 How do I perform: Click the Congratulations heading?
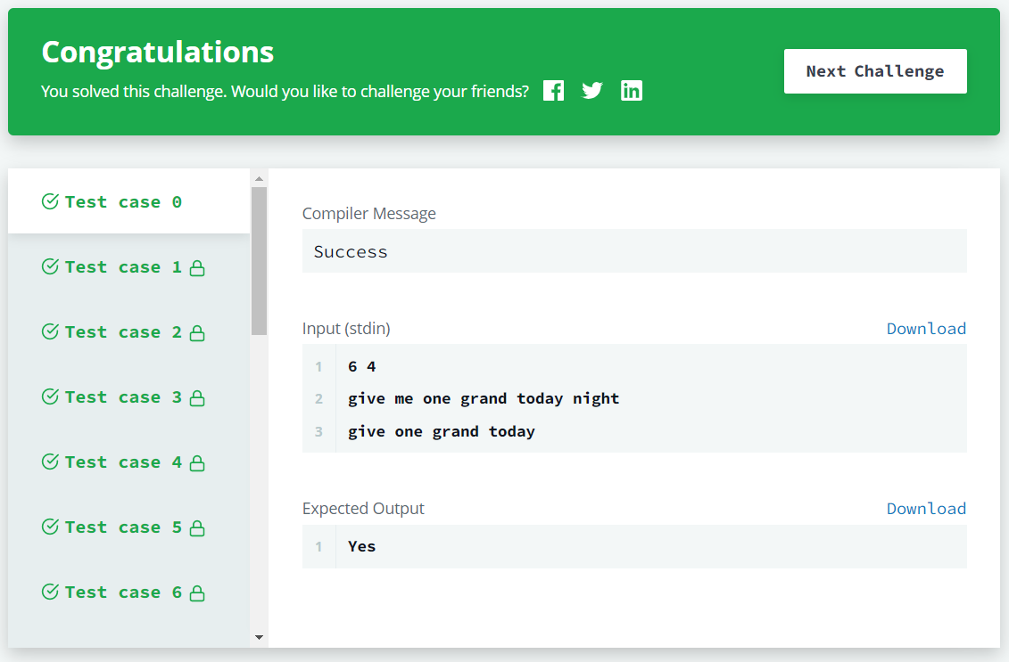click(158, 53)
